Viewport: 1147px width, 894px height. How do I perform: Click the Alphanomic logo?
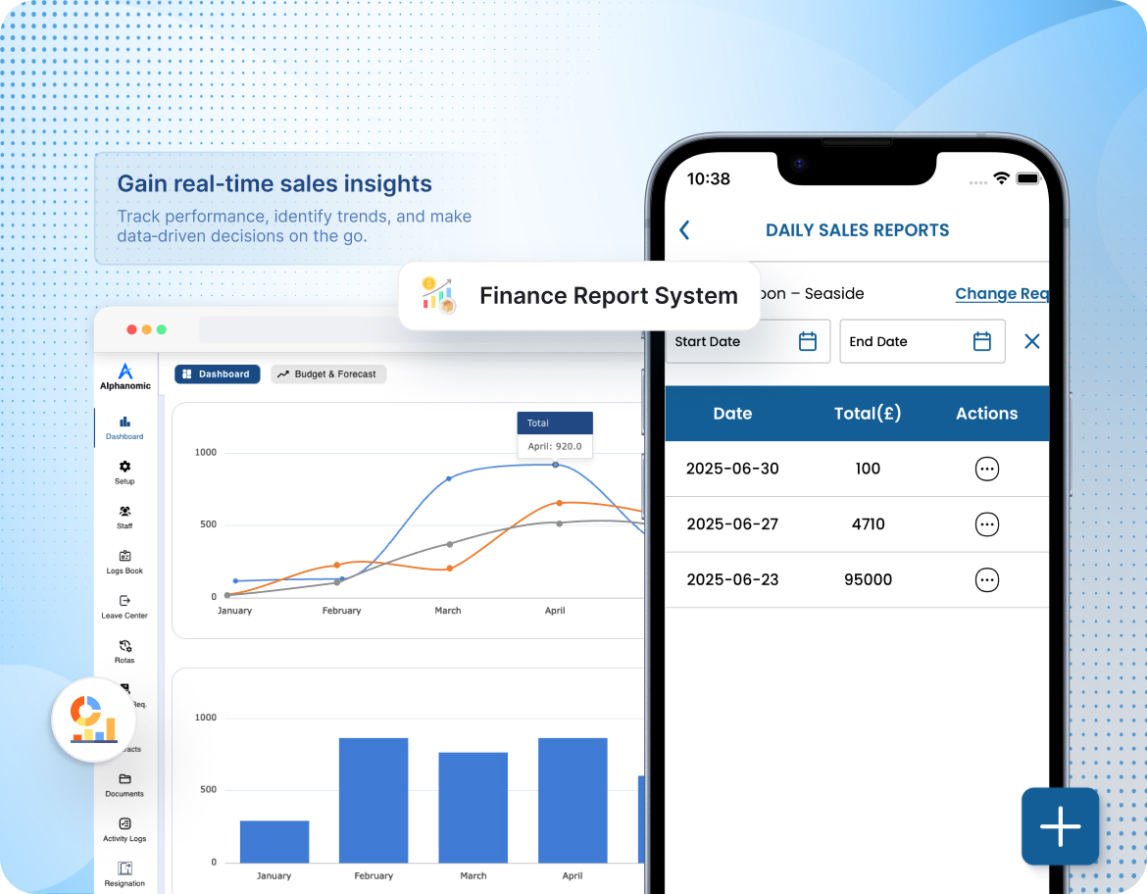[125, 376]
